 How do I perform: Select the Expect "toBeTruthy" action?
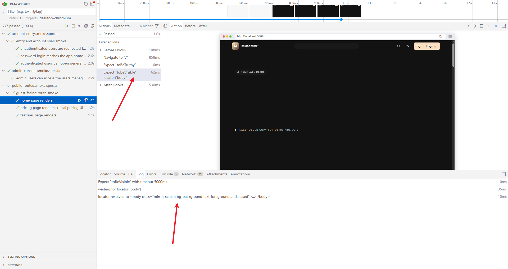(x=129, y=65)
